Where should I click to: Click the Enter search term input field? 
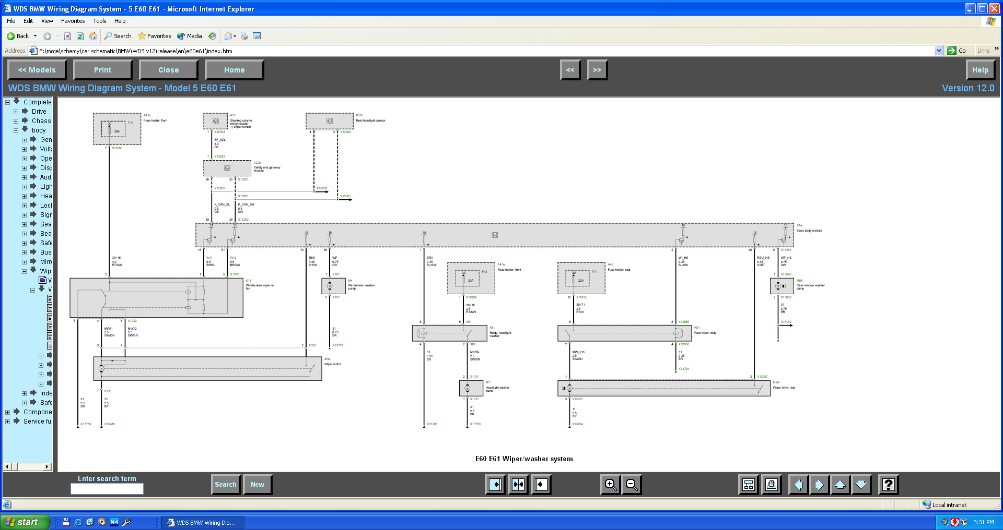pos(107,489)
